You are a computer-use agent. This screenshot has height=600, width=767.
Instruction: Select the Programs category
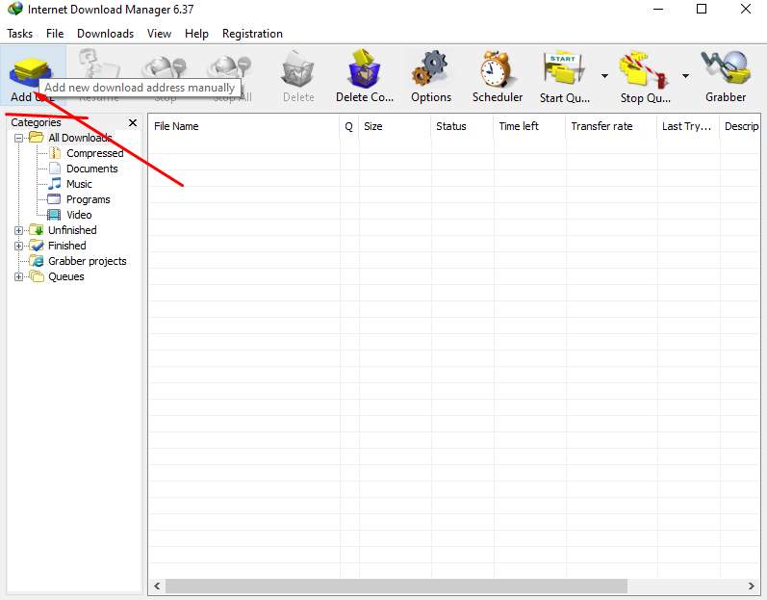(88, 199)
